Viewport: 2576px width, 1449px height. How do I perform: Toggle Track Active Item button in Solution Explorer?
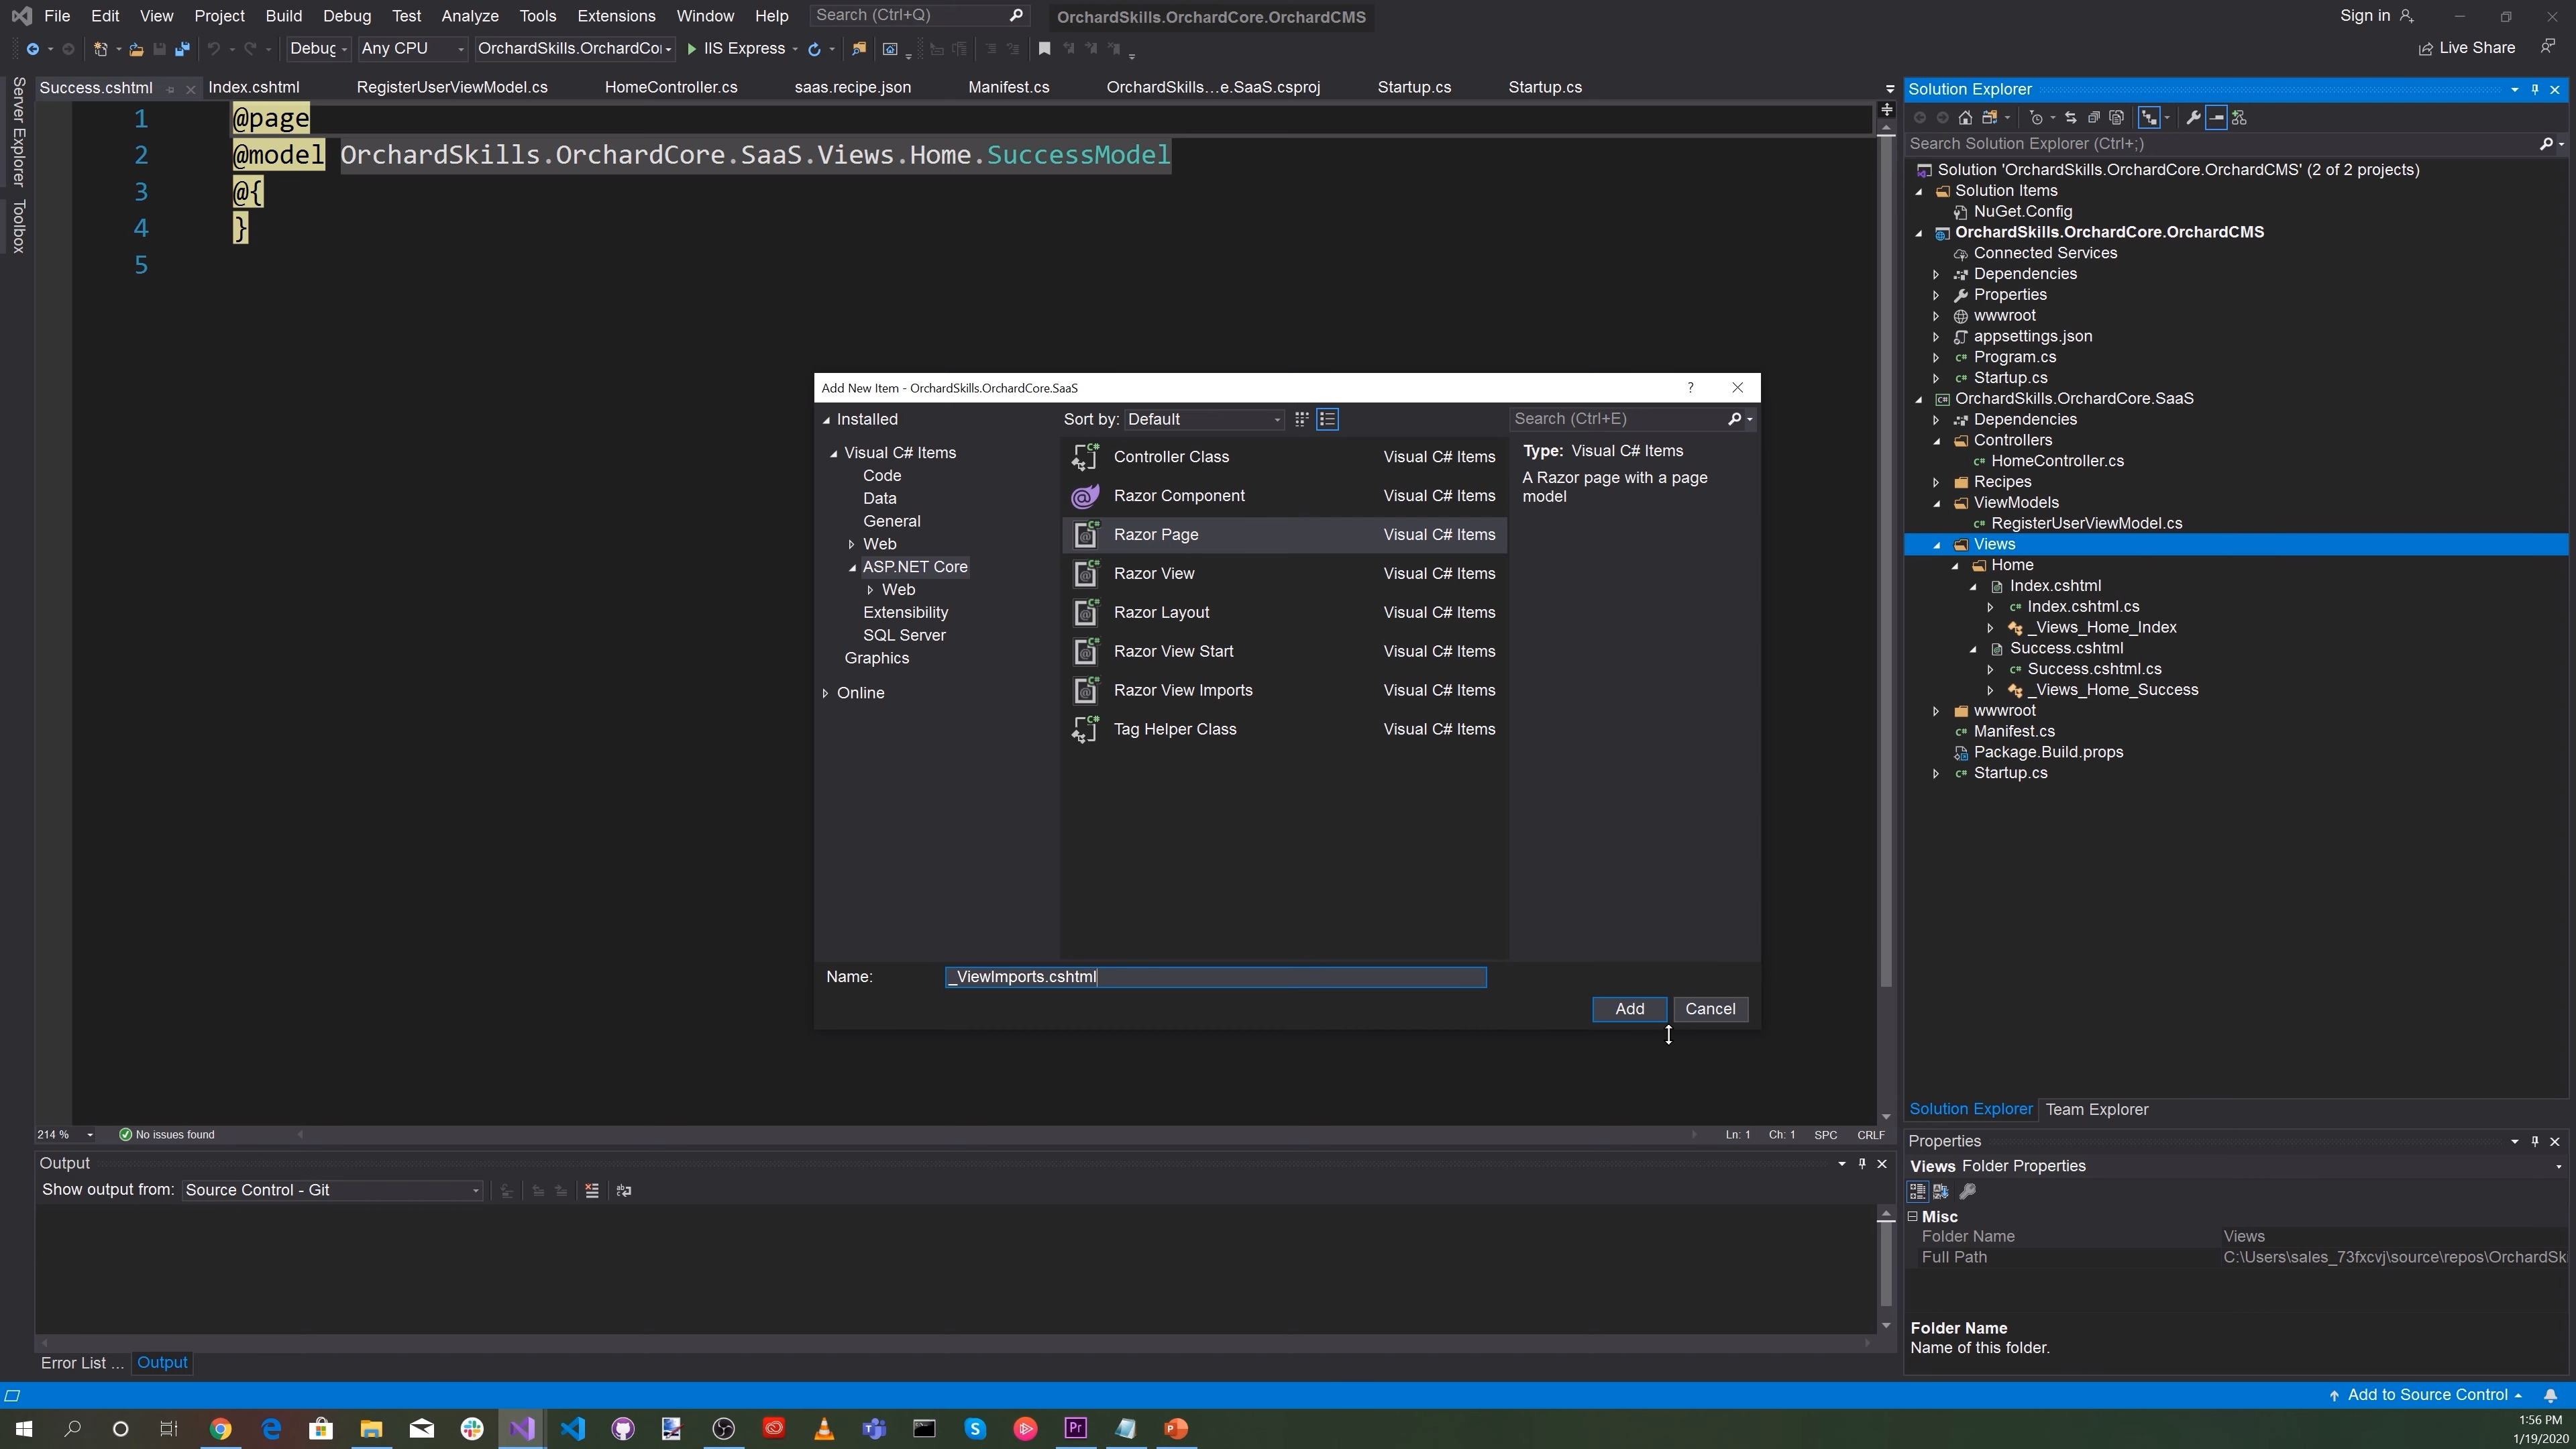(x=2148, y=118)
